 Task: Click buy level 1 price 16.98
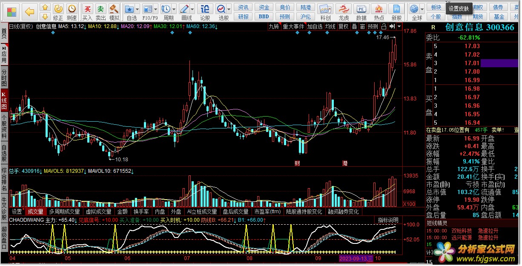tap(472, 89)
